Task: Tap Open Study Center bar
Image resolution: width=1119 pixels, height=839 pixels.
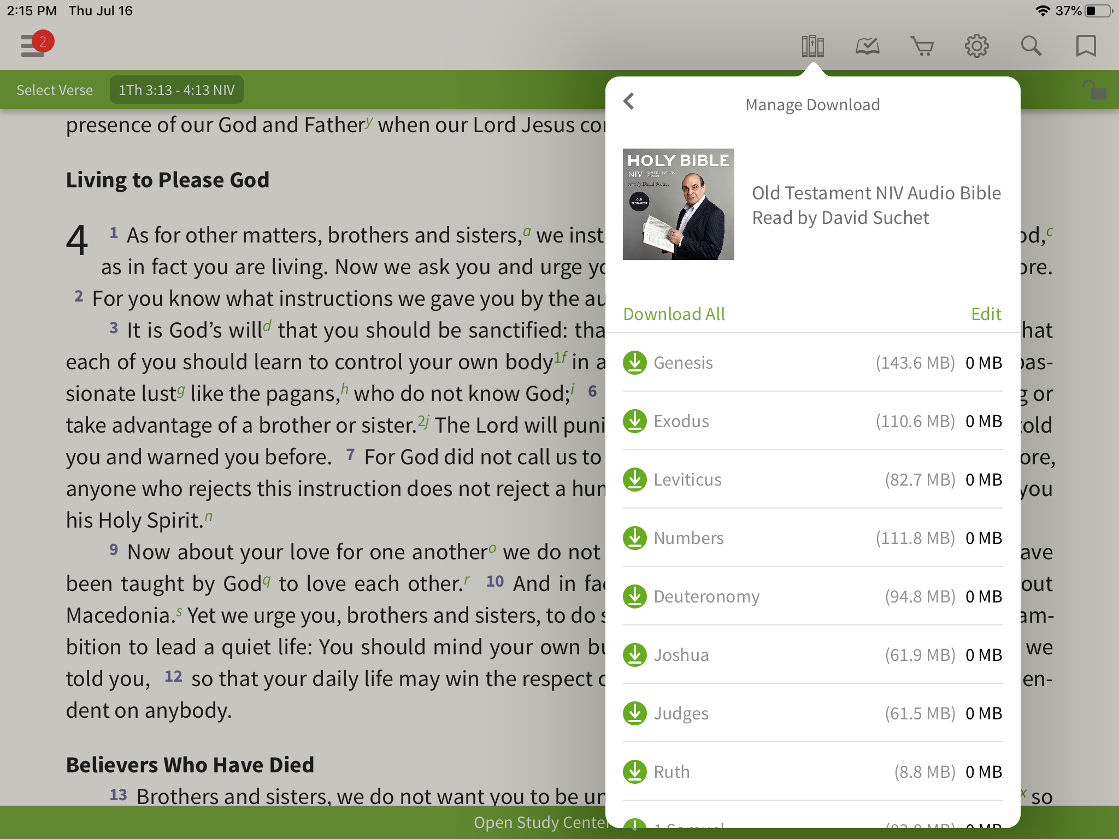Action: click(x=541, y=823)
